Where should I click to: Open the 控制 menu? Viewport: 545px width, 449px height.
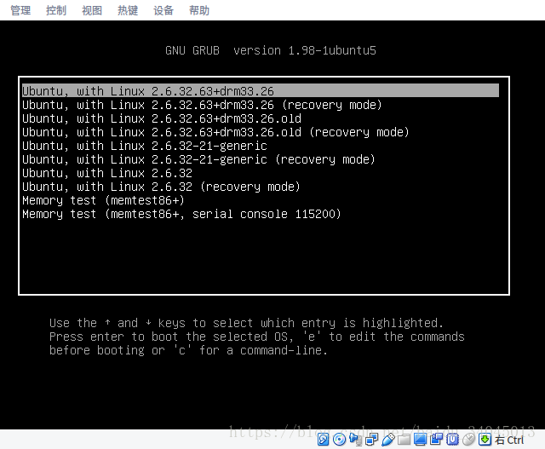tap(56, 10)
